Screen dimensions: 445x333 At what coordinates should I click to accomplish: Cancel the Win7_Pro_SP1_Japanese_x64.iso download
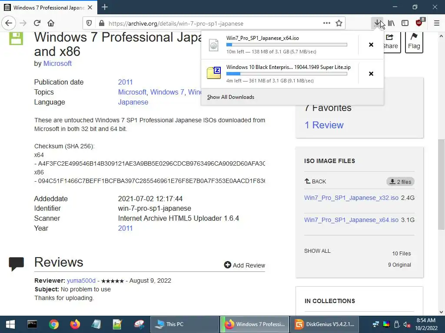tap(371, 45)
